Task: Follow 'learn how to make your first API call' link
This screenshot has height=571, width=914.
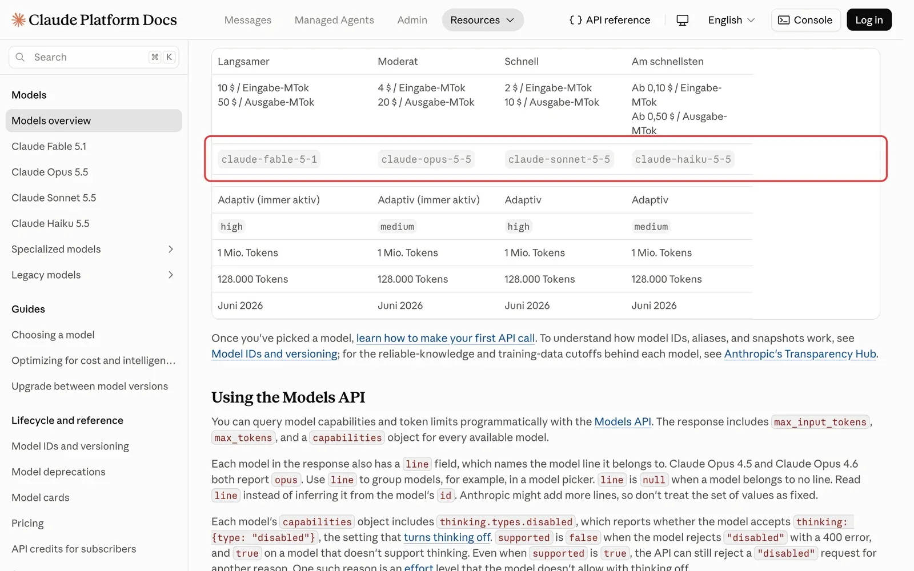Action: pyautogui.click(x=446, y=338)
